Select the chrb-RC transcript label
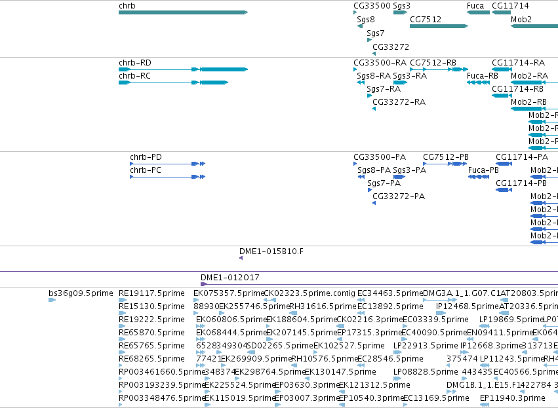 (135, 76)
